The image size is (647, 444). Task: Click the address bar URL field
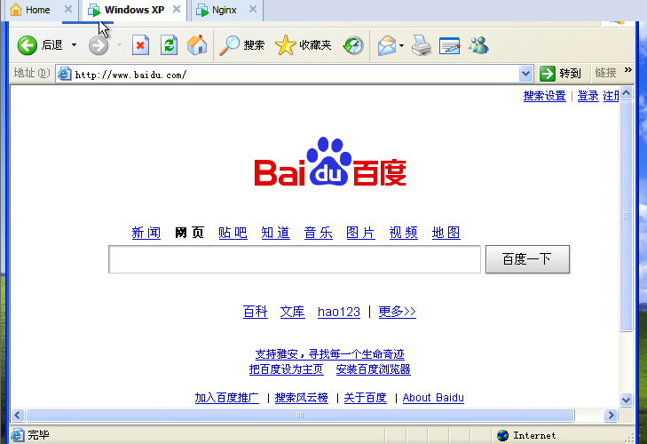[296, 75]
